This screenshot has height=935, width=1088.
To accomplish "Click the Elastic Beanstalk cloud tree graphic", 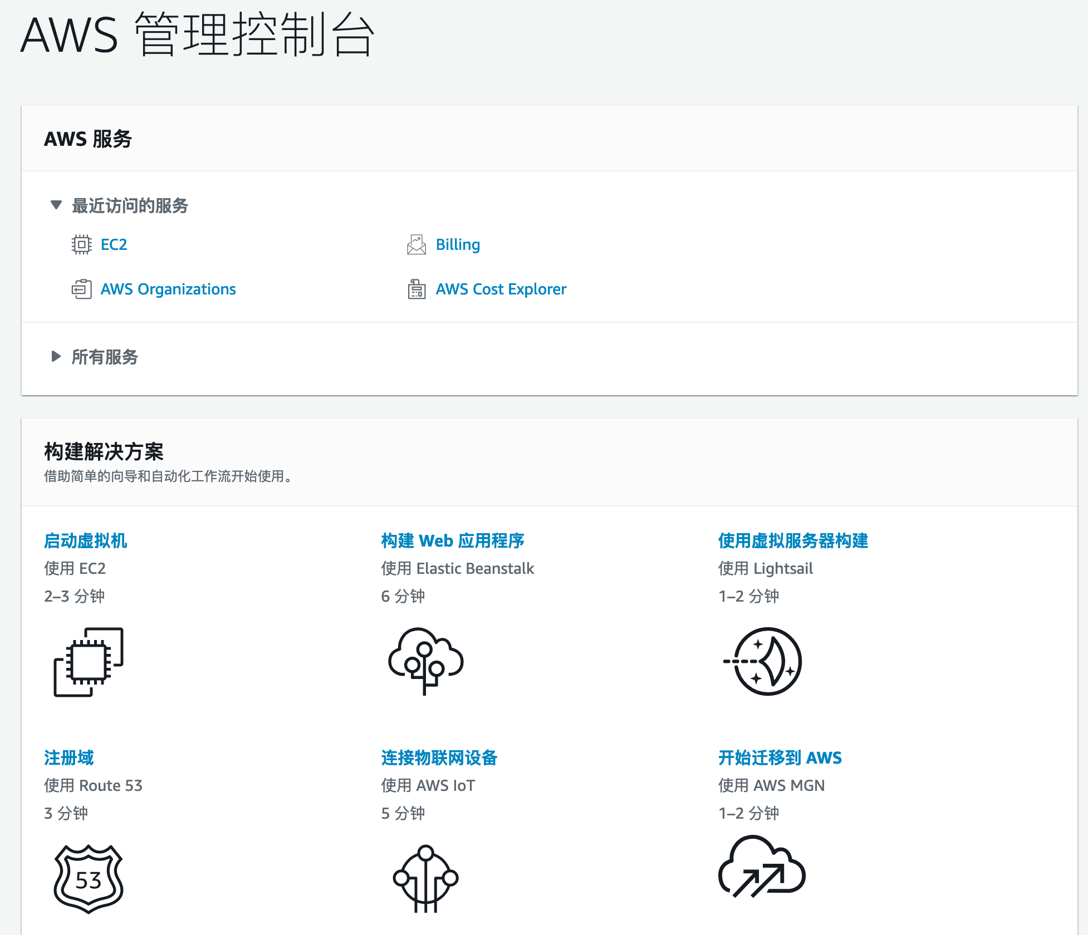I will [x=426, y=661].
